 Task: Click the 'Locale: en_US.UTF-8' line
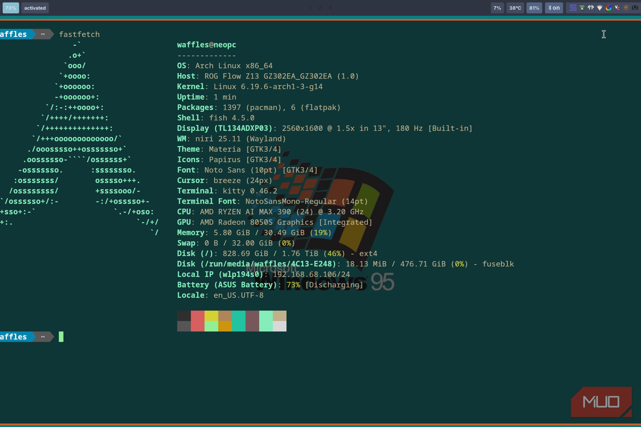(220, 295)
